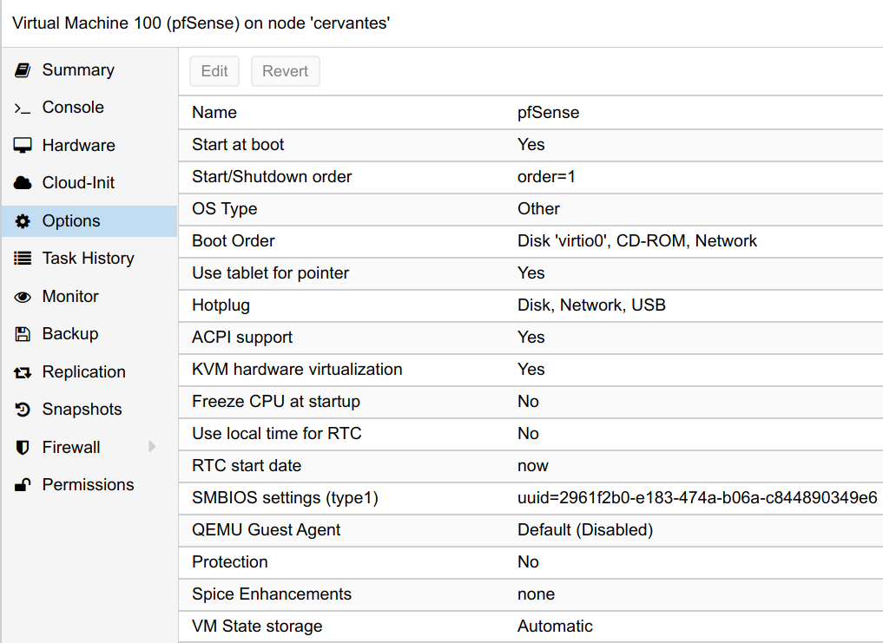Expand the Firewall submenu arrow

[151, 447]
